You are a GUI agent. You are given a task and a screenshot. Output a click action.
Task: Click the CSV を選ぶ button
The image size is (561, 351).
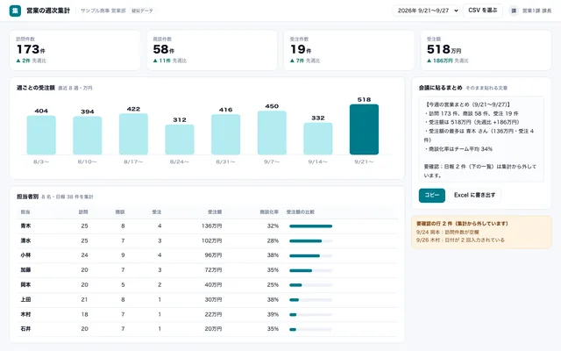tap(483, 11)
